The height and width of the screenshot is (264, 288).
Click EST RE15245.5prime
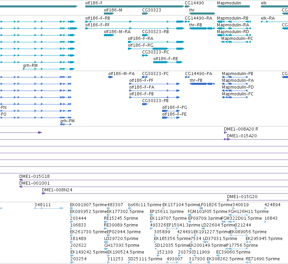[106, 222]
